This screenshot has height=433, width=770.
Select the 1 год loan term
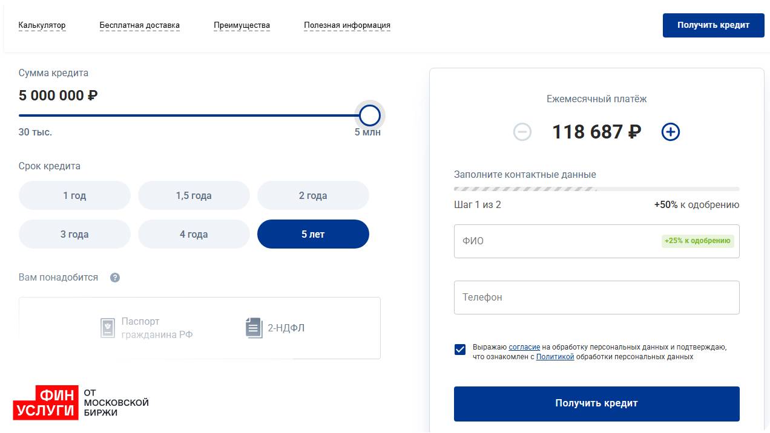(74, 196)
